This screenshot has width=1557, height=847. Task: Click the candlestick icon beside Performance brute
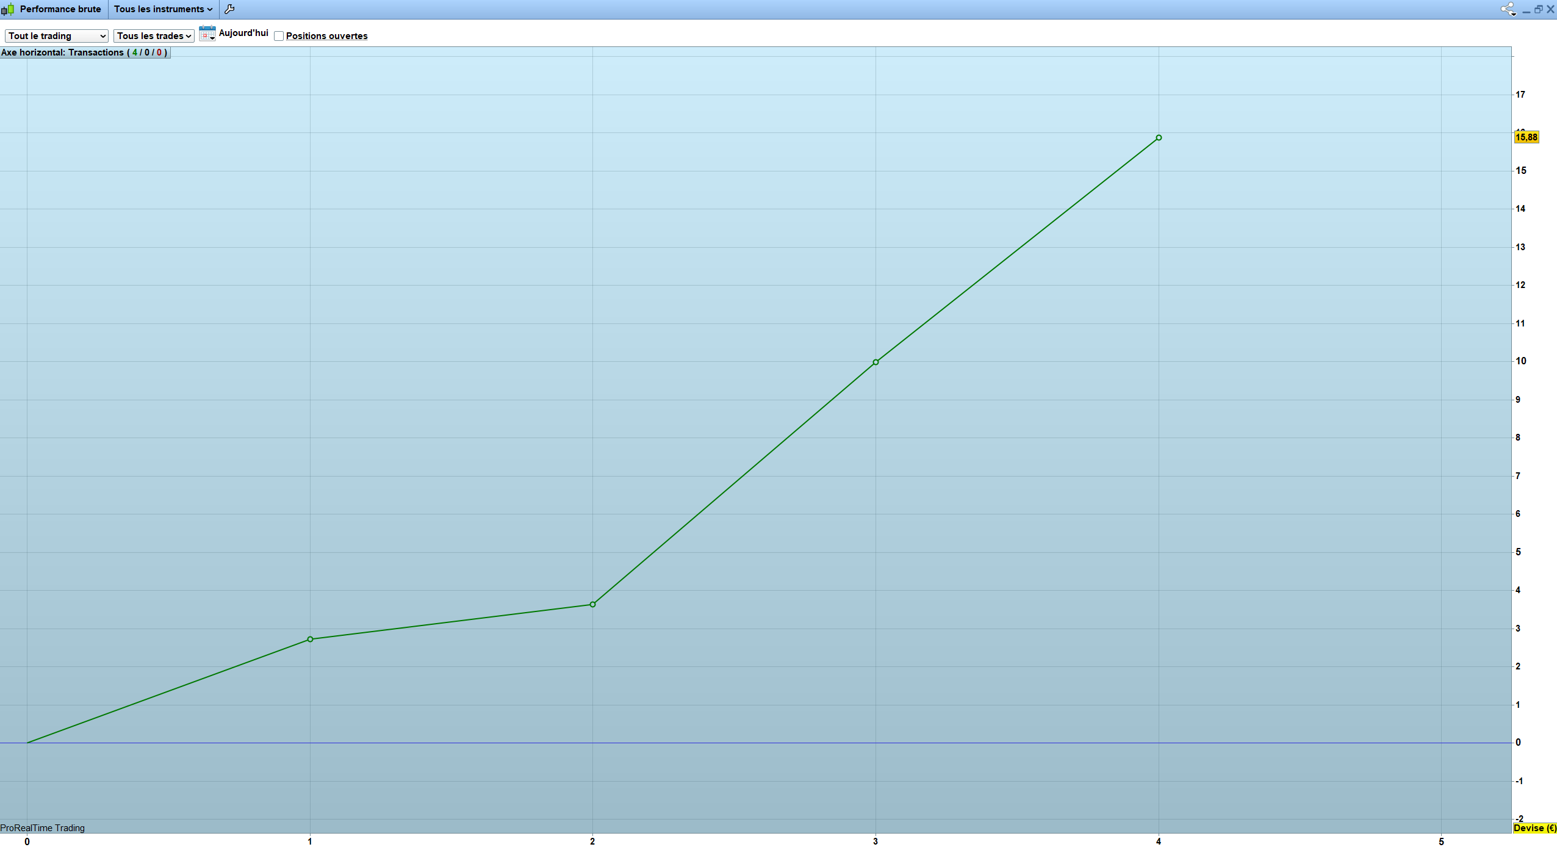[8, 9]
